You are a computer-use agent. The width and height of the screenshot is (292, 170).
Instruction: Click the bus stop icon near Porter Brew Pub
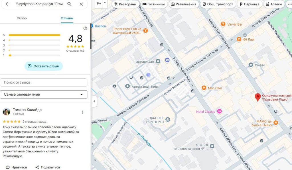coord(162,45)
